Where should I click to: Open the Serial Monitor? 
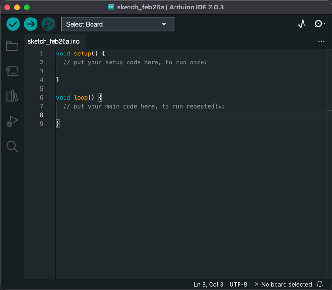[x=319, y=24]
